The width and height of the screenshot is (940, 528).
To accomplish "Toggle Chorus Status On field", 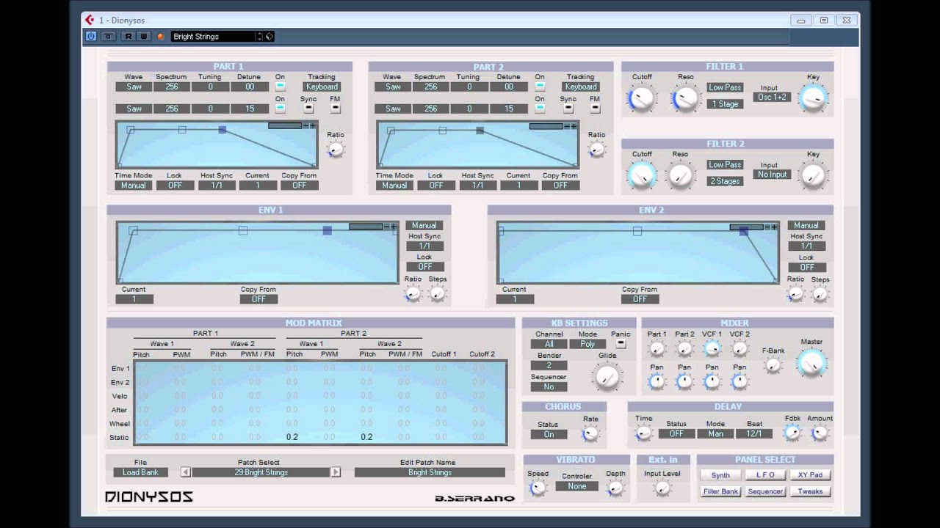I will pyautogui.click(x=549, y=434).
